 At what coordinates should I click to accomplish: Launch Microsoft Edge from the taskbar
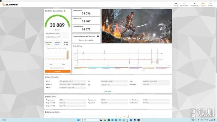(x=116, y=120)
